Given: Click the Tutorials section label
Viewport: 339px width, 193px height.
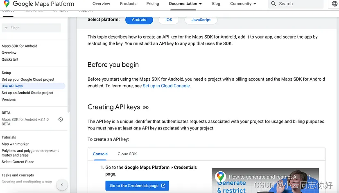Looking at the screenshot, I should [9, 137].
